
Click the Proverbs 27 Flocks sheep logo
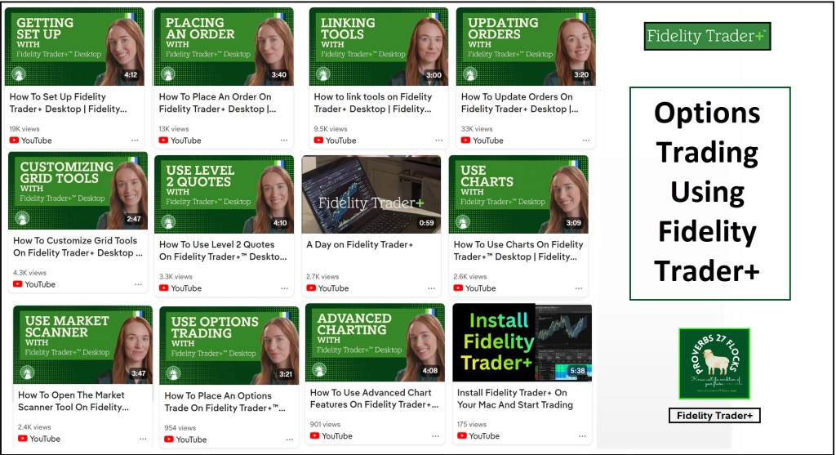pos(714,363)
